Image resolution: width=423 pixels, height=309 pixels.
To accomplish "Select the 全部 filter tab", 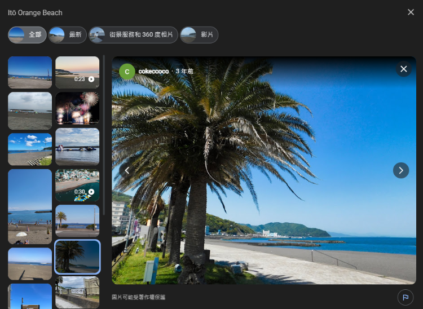I will [27, 35].
